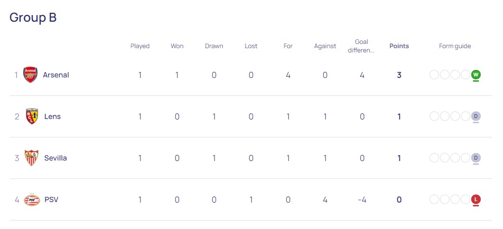Open the Sevilla team name link

coord(55,158)
